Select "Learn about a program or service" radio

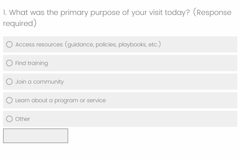pyautogui.click(x=9, y=100)
